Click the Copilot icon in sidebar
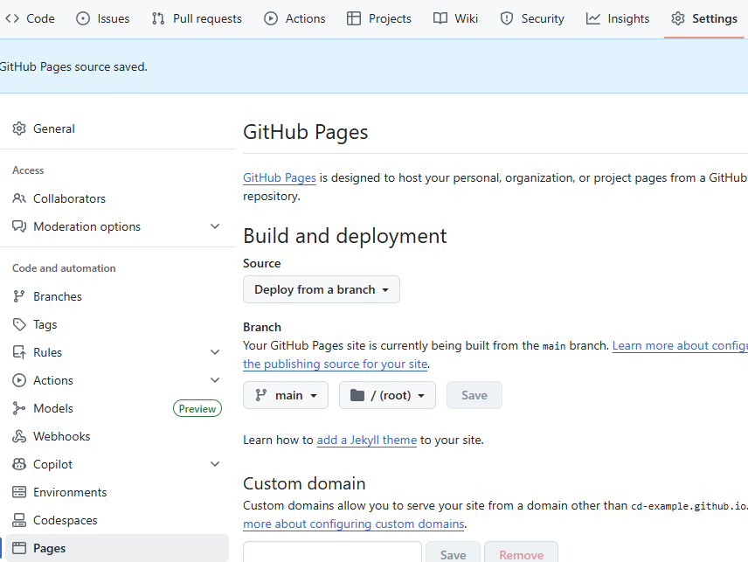Viewport: 748px width, 562px height. tap(19, 465)
